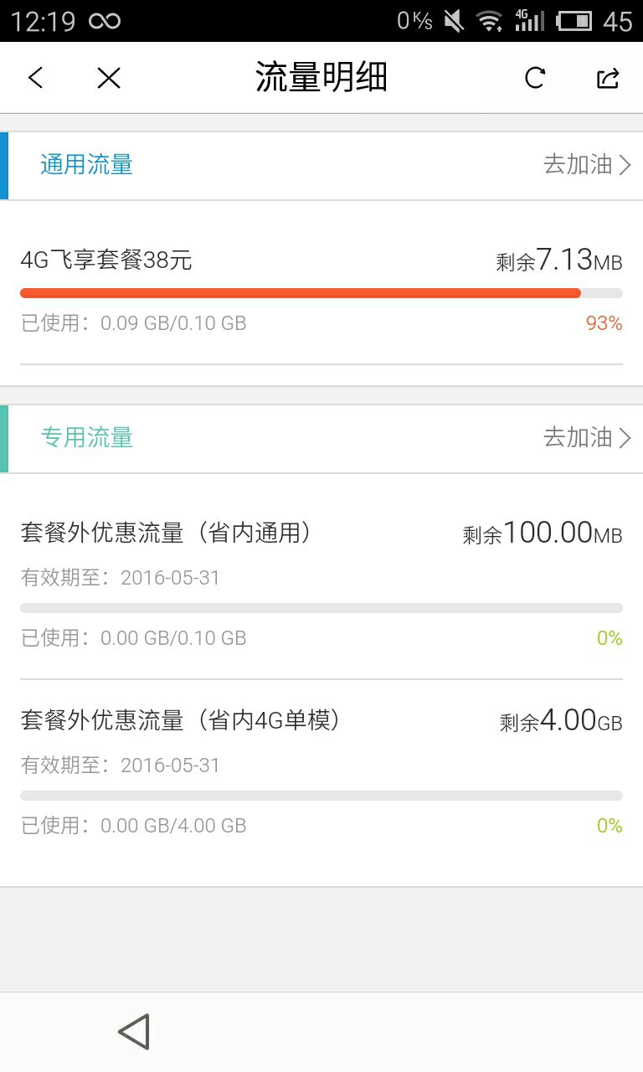
Task: Tap the 剩余100.00MB remaining amount
Action: 543,533
